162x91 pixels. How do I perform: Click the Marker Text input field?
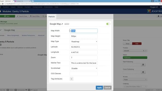84,63
